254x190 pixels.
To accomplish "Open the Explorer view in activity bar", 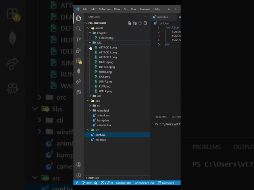I will (x=79, y=18).
